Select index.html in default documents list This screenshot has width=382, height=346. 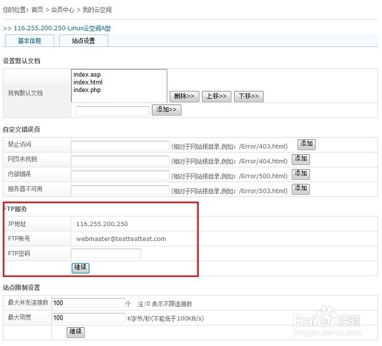(x=88, y=82)
